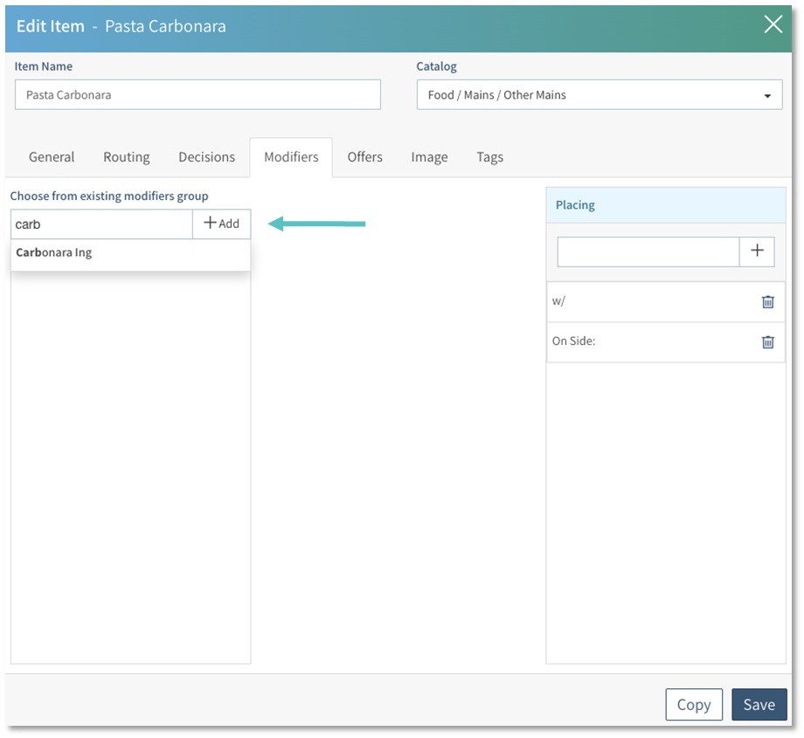Click the plus button beside Placing input
Viewport: 804px width, 738px height.
[757, 252]
